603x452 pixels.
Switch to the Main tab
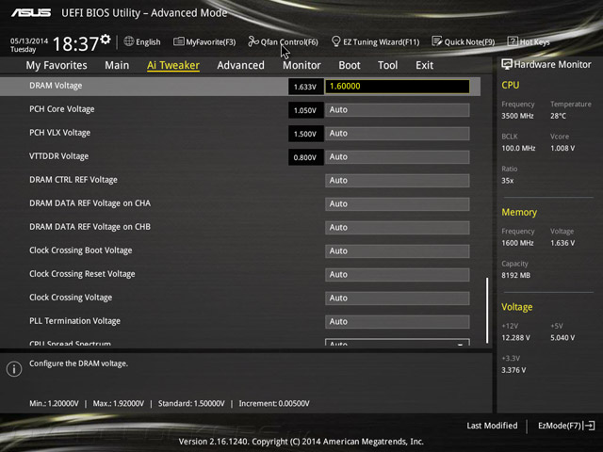pos(117,65)
